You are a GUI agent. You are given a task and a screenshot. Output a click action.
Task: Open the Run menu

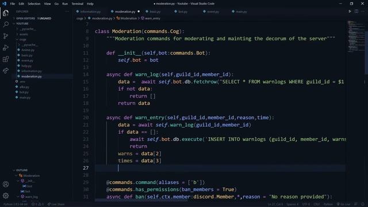pyautogui.click(x=65, y=4)
